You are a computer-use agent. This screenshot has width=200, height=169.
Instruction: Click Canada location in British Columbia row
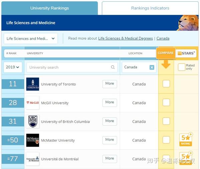(139, 122)
